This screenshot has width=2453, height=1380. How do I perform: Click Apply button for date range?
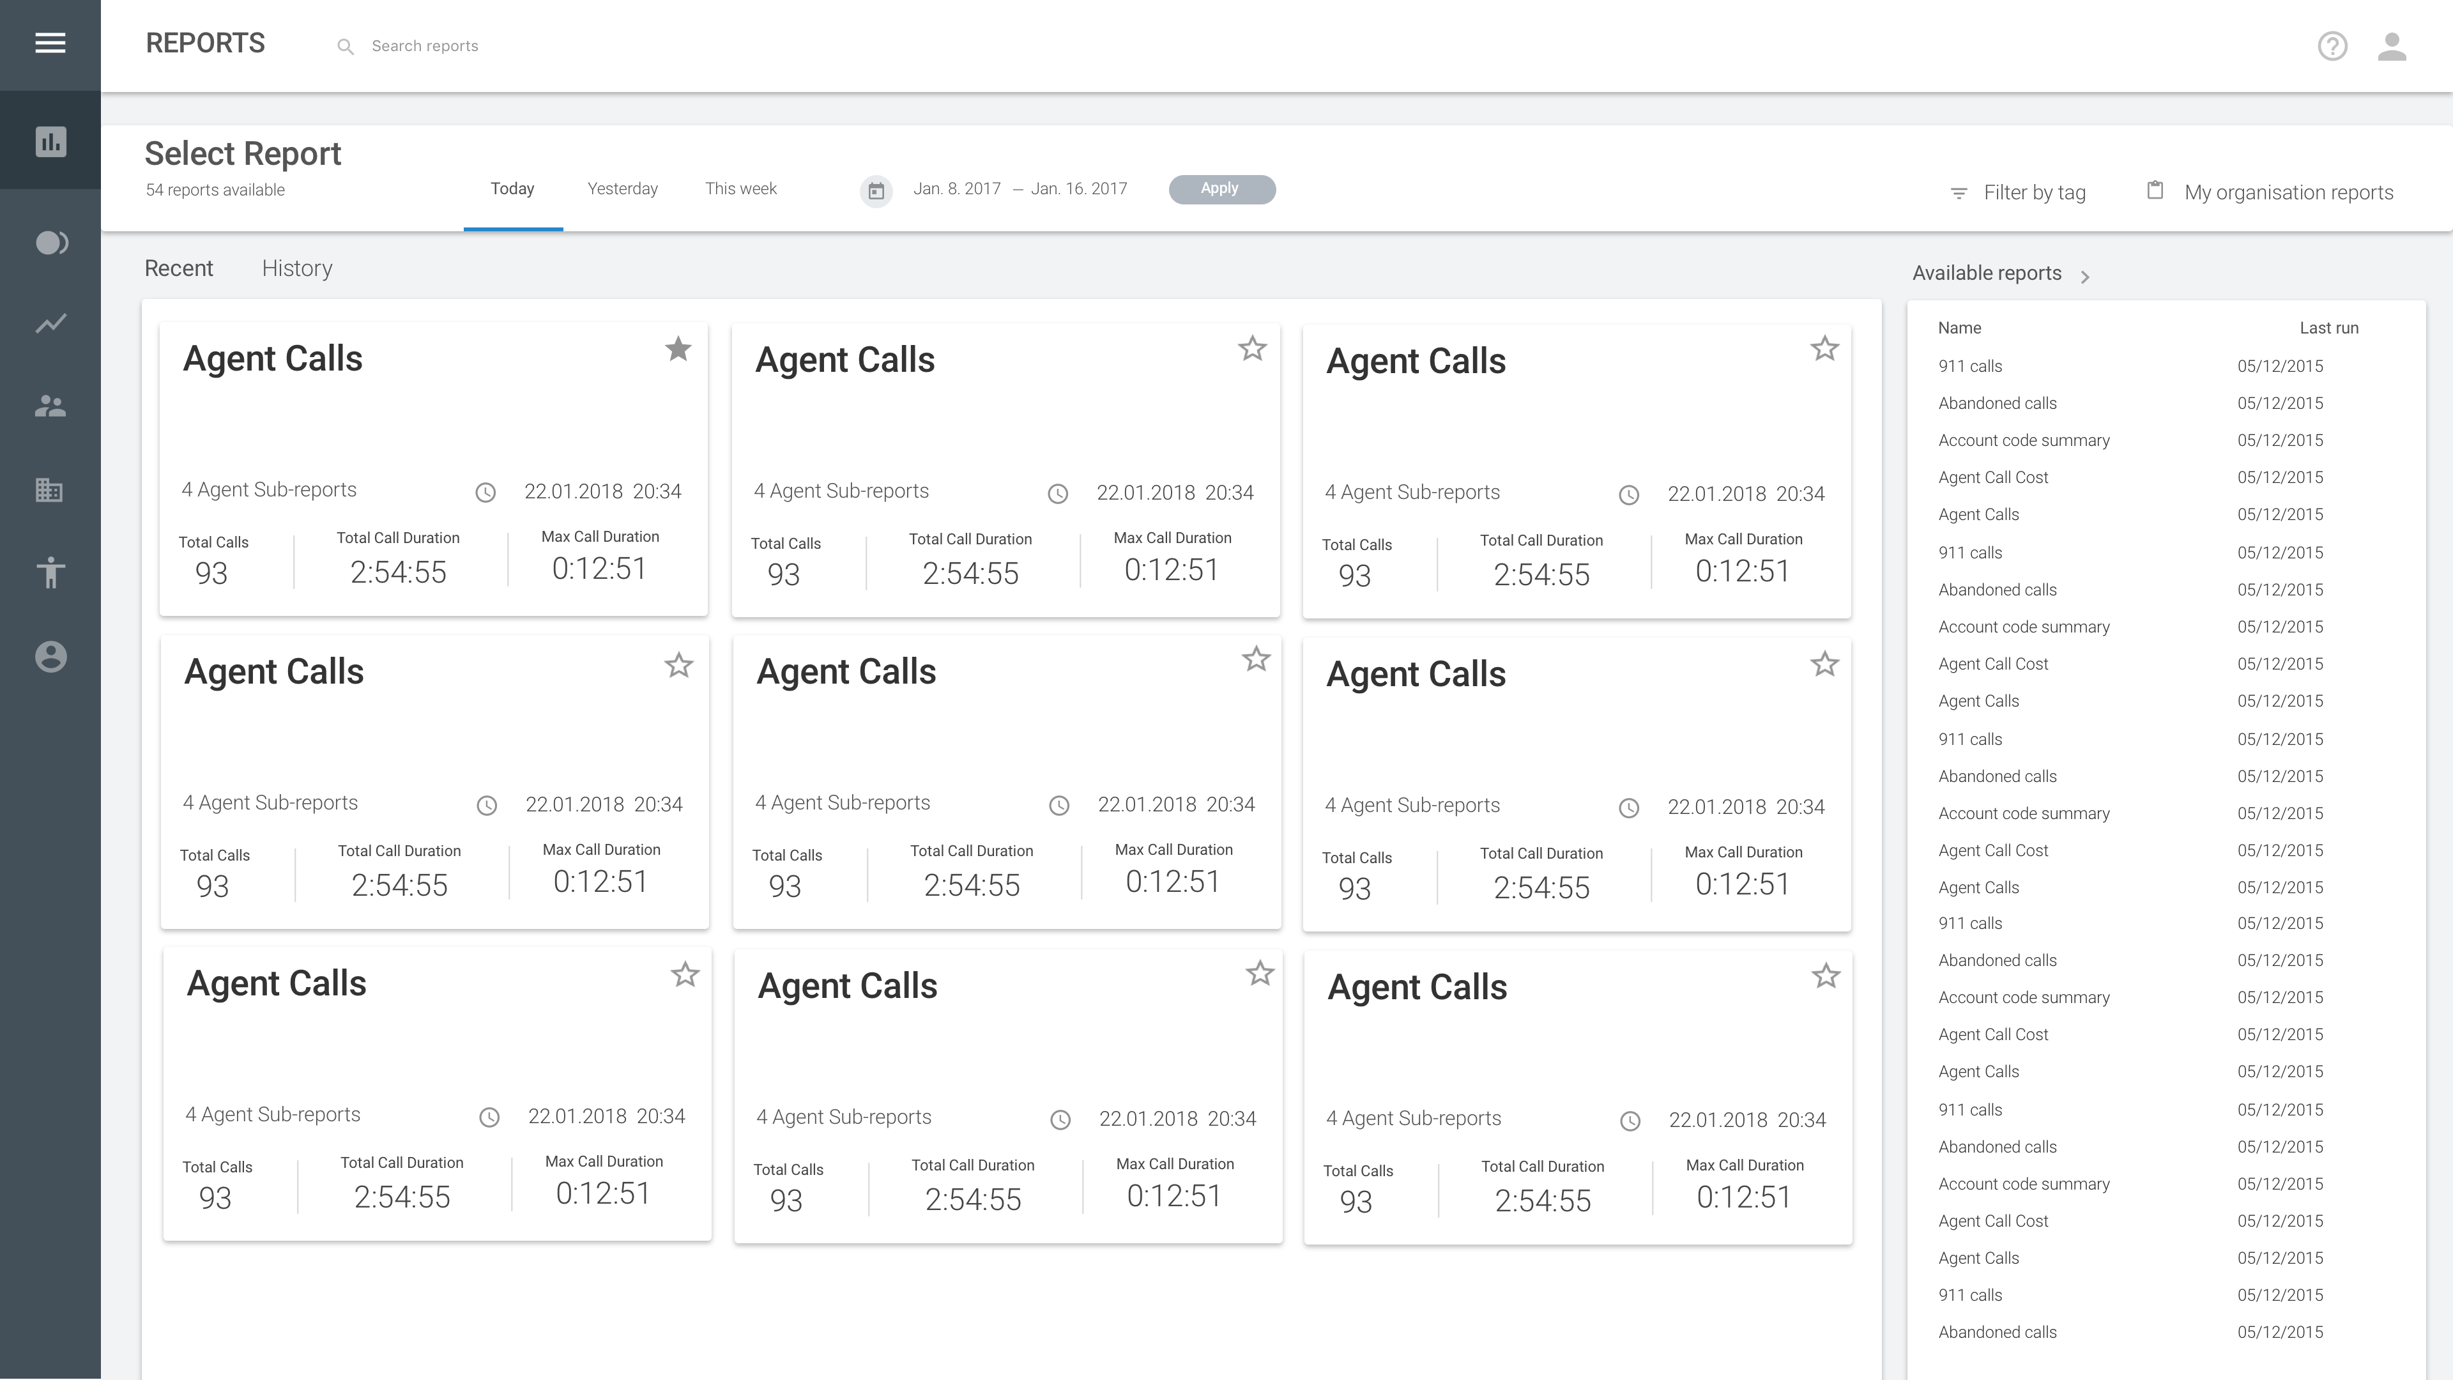[x=1218, y=188]
